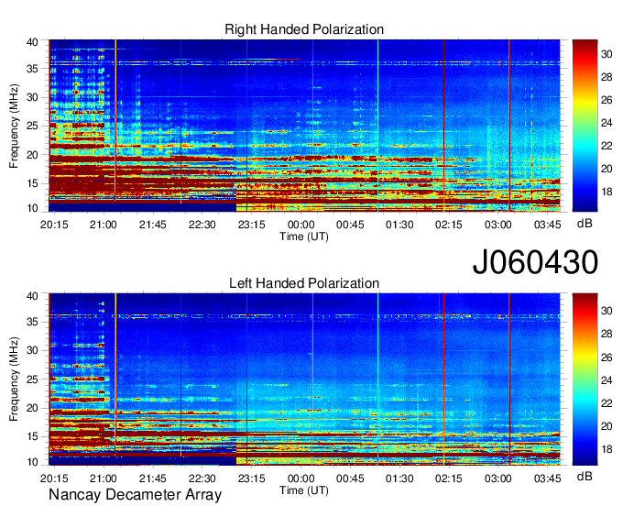Click the 00:45 time tick of Right Handed plot
The height and width of the screenshot is (506, 623).
tap(350, 225)
